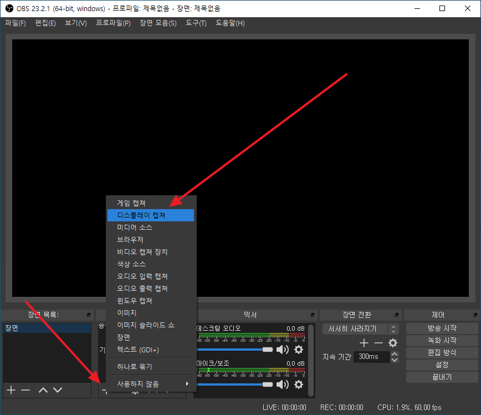Add a new scene with plus icon

(x=11, y=390)
